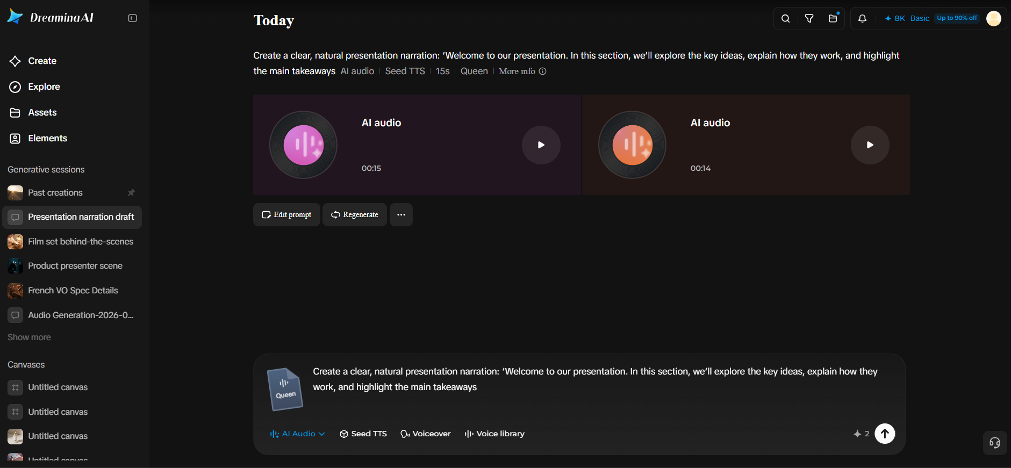Open the user profile avatar

994,18
